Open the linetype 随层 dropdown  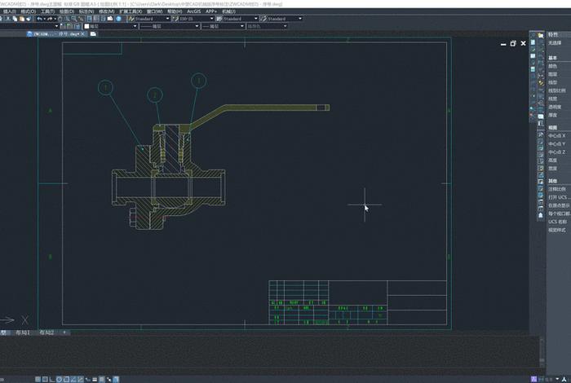170,26
